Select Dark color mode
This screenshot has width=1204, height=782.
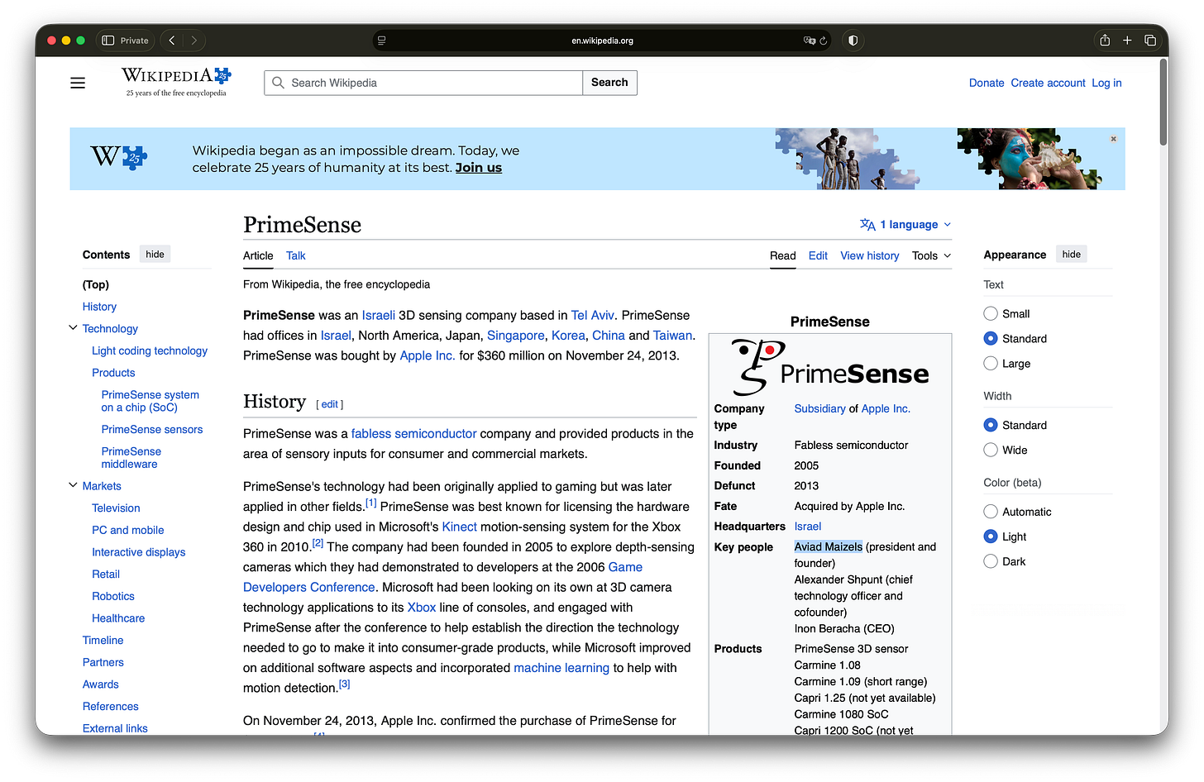991,562
